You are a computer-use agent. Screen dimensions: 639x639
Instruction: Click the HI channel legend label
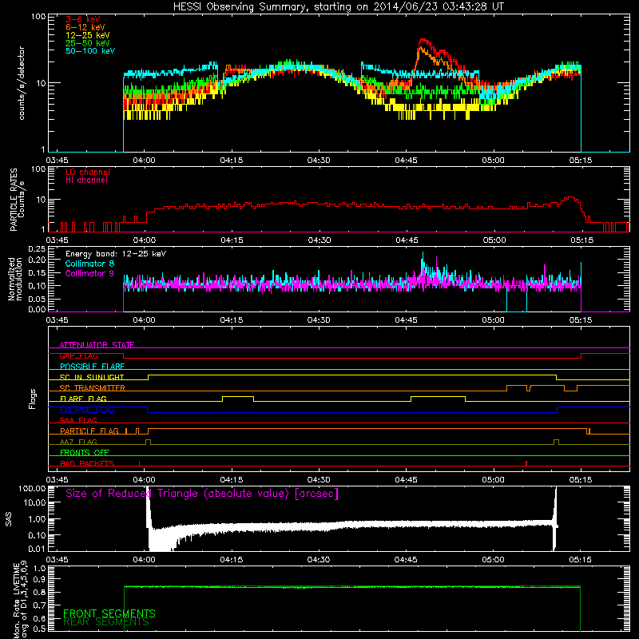pos(86,181)
